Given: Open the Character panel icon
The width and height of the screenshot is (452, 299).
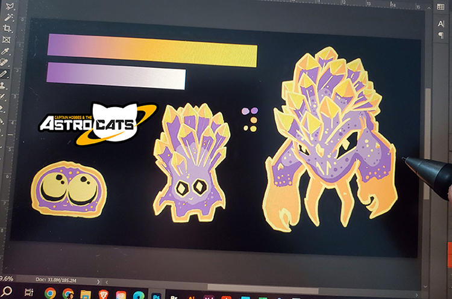Looking at the screenshot, I should (x=441, y=23).
